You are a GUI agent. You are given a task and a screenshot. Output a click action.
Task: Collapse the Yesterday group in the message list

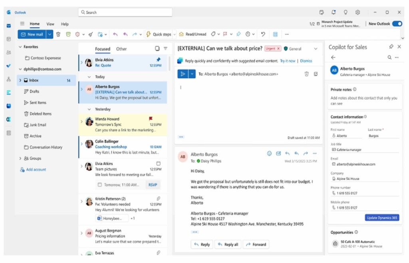coord(89,109)
